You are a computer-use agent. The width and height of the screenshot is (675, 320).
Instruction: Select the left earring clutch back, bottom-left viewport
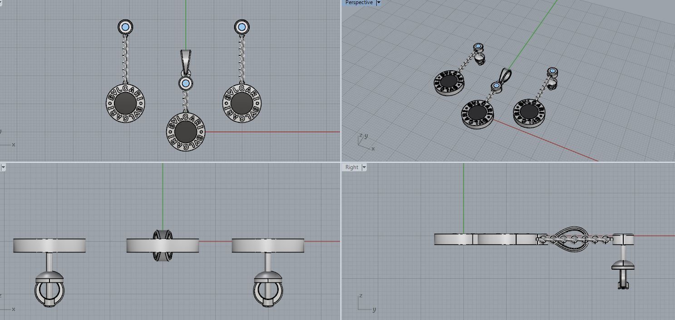49,288
